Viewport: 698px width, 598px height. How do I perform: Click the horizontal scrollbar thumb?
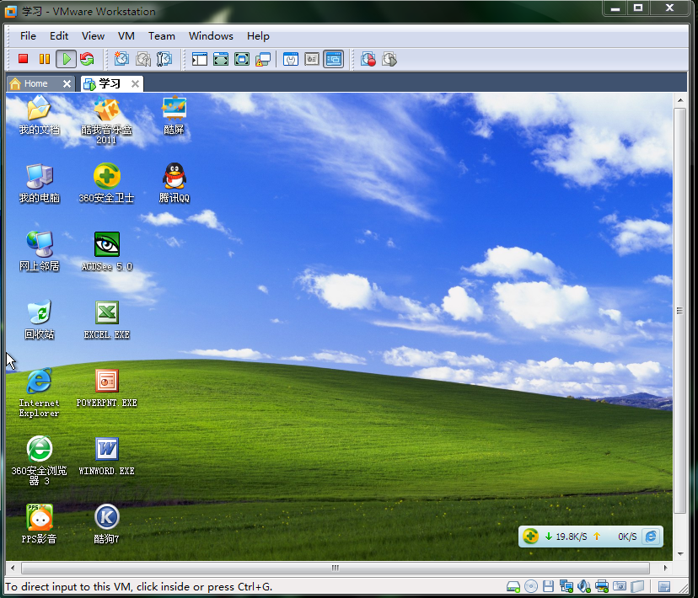pyautogui.click(x=336, y=568)
